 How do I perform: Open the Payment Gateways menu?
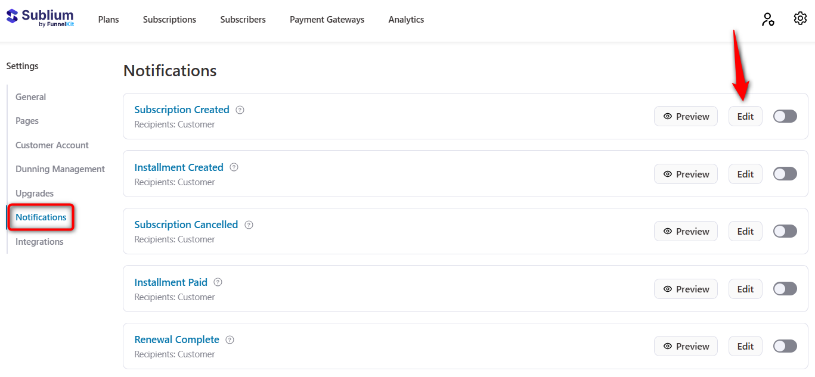coord(327,19)
